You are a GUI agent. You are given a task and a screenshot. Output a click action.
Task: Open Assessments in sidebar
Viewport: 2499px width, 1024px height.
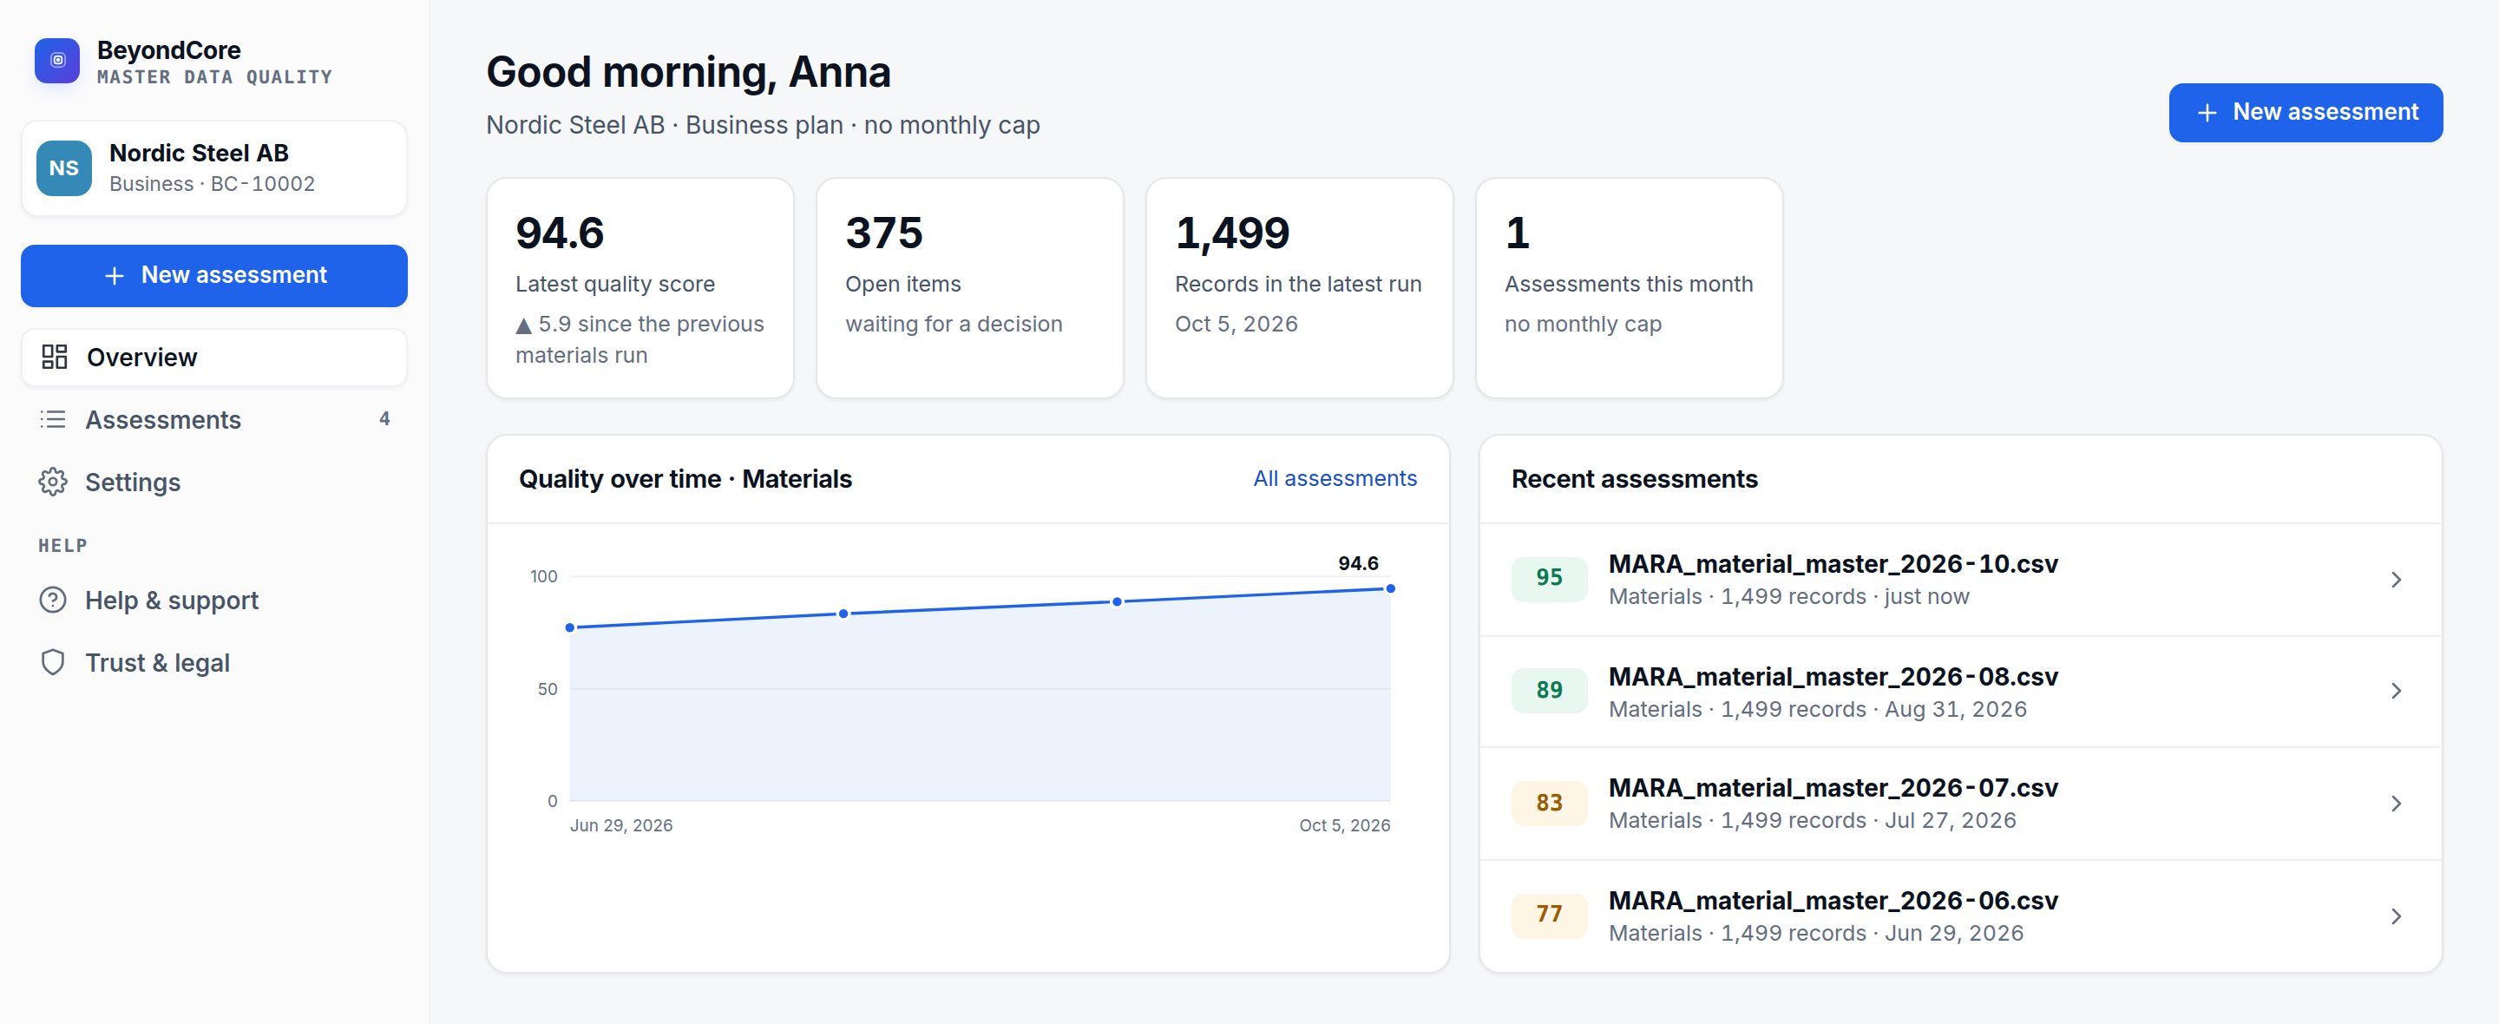tap(214, 419)
